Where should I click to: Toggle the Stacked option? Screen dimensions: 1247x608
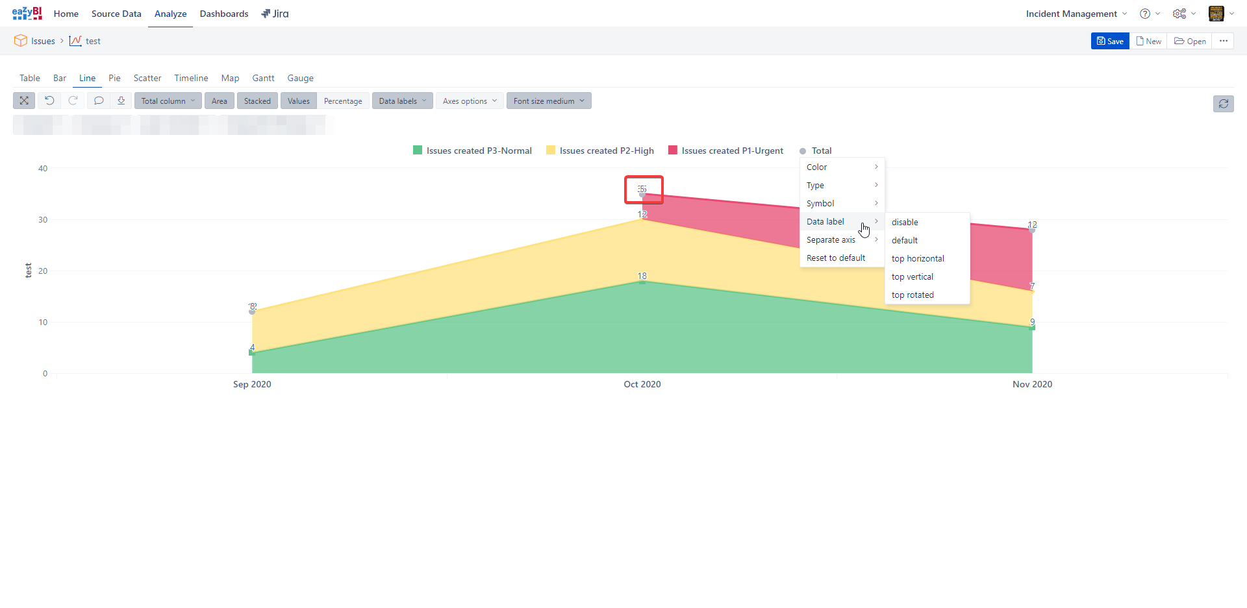(257, 101)
